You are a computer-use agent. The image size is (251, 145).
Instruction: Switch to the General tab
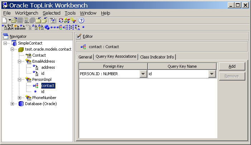pos(85,57)
